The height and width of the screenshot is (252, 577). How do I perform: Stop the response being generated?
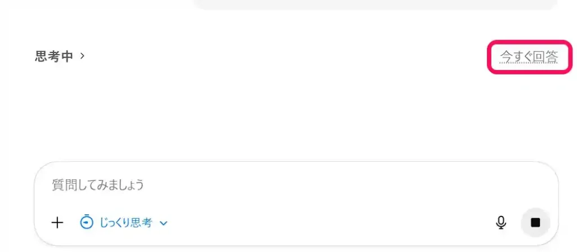[535, 222]
